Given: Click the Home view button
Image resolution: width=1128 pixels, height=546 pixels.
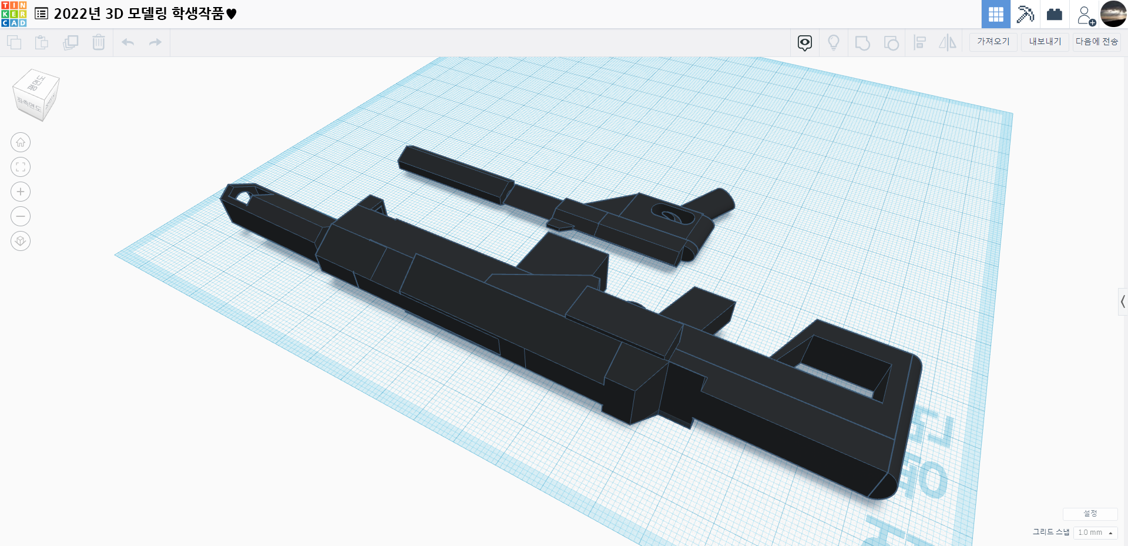Looking at the screenshot, I should click(x=21, y=142).
